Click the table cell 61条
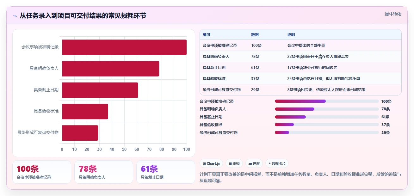Screen dimensions: 414x196 click(x=255, y=68)
